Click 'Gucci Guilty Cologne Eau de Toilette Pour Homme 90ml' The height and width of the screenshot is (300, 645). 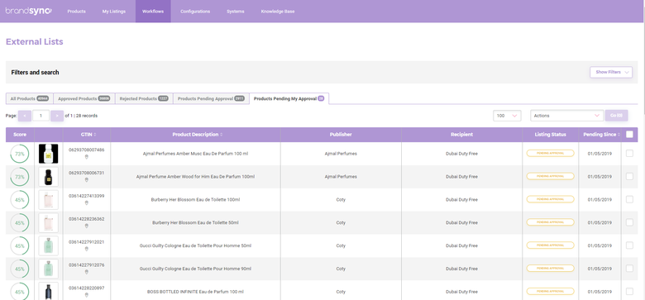tap(195, 269)
